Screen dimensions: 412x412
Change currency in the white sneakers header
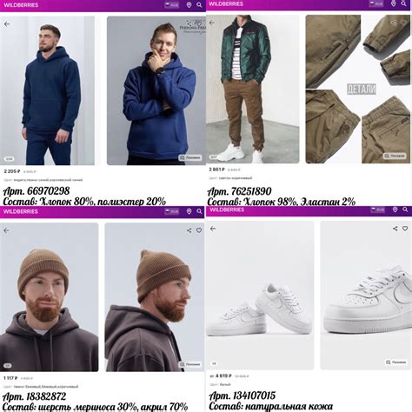(377, 209)
